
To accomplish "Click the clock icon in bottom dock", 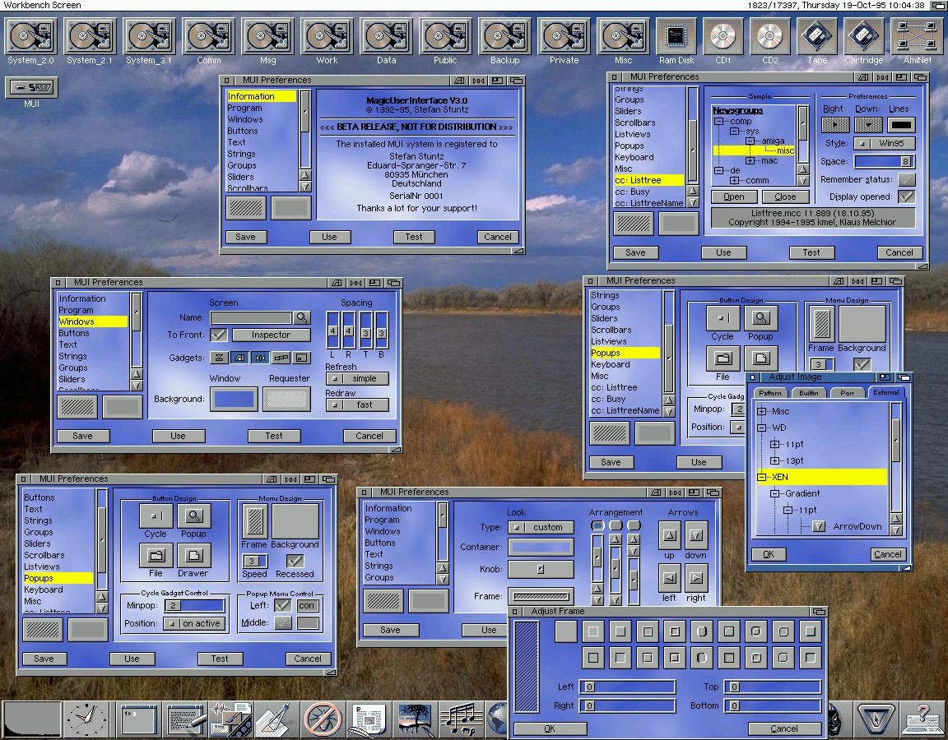I will click(x=86, y=719).
